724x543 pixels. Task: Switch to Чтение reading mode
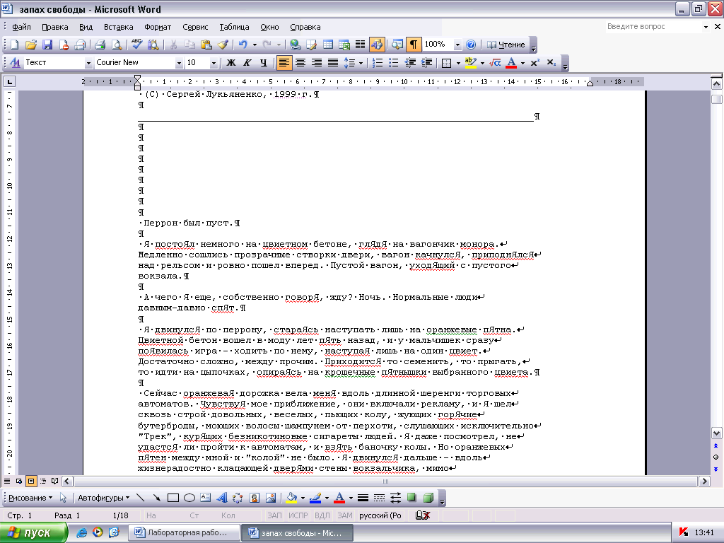(x=506, y=45)
